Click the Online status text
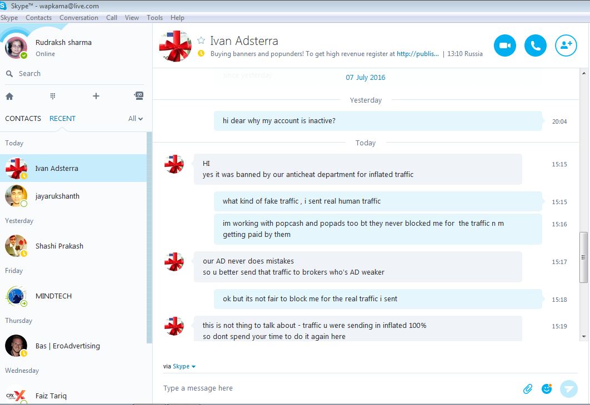 [45, 54]
